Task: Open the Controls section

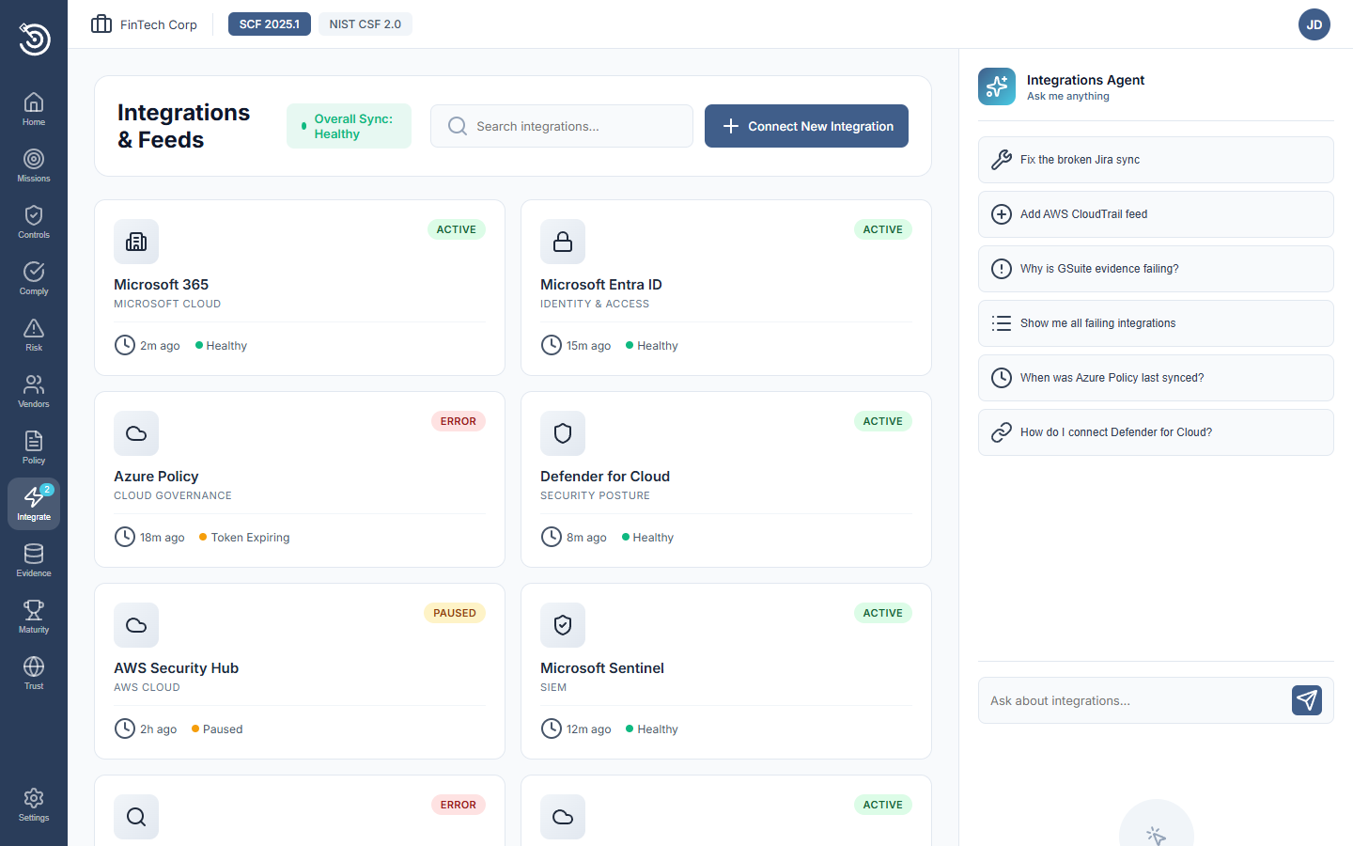Action: pos(34,222)
